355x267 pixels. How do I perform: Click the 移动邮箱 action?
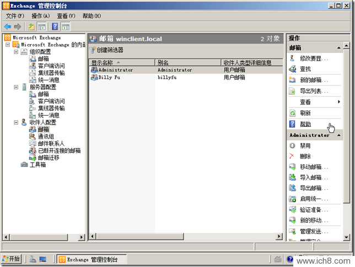click(314, 167)
